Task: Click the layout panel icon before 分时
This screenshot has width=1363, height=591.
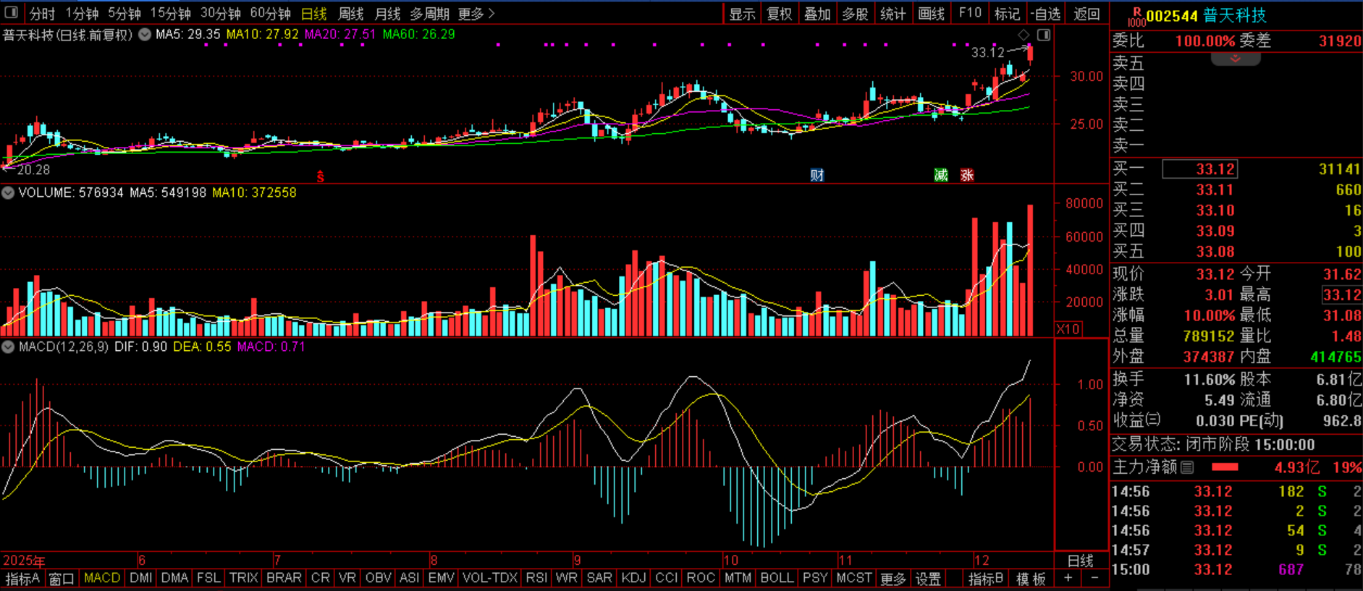Action: [x=12, y=13]
